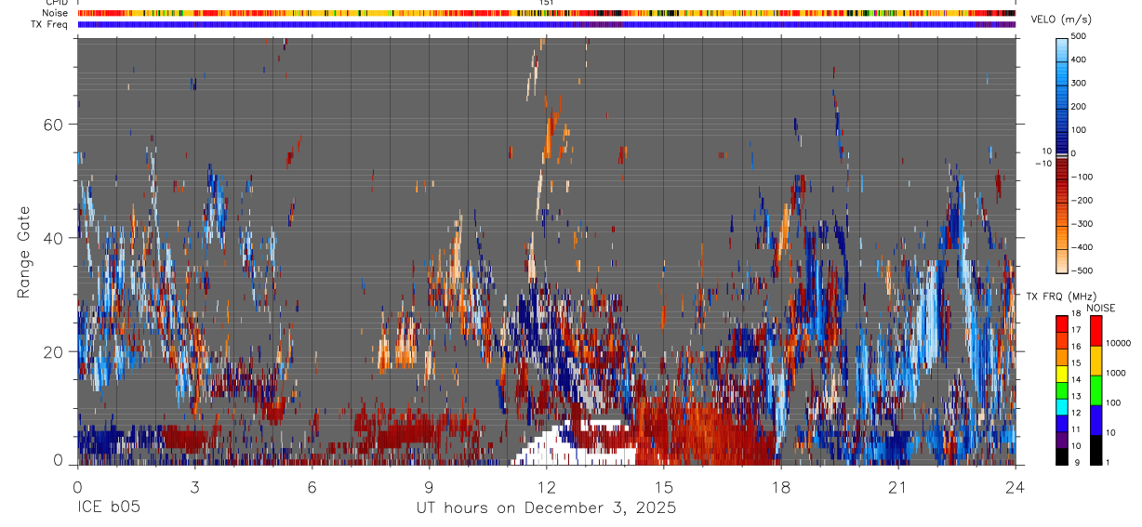Click the blue TX Freq strip above plot
This screenshot has width=1142, height=527.
pyautogui.click(x=546, y=24)
